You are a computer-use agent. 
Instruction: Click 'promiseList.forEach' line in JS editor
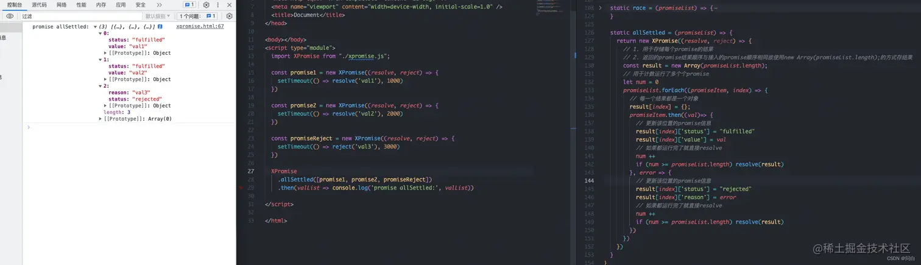click(x=695, y=90)
